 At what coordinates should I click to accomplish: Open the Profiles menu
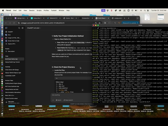(46, 10)
